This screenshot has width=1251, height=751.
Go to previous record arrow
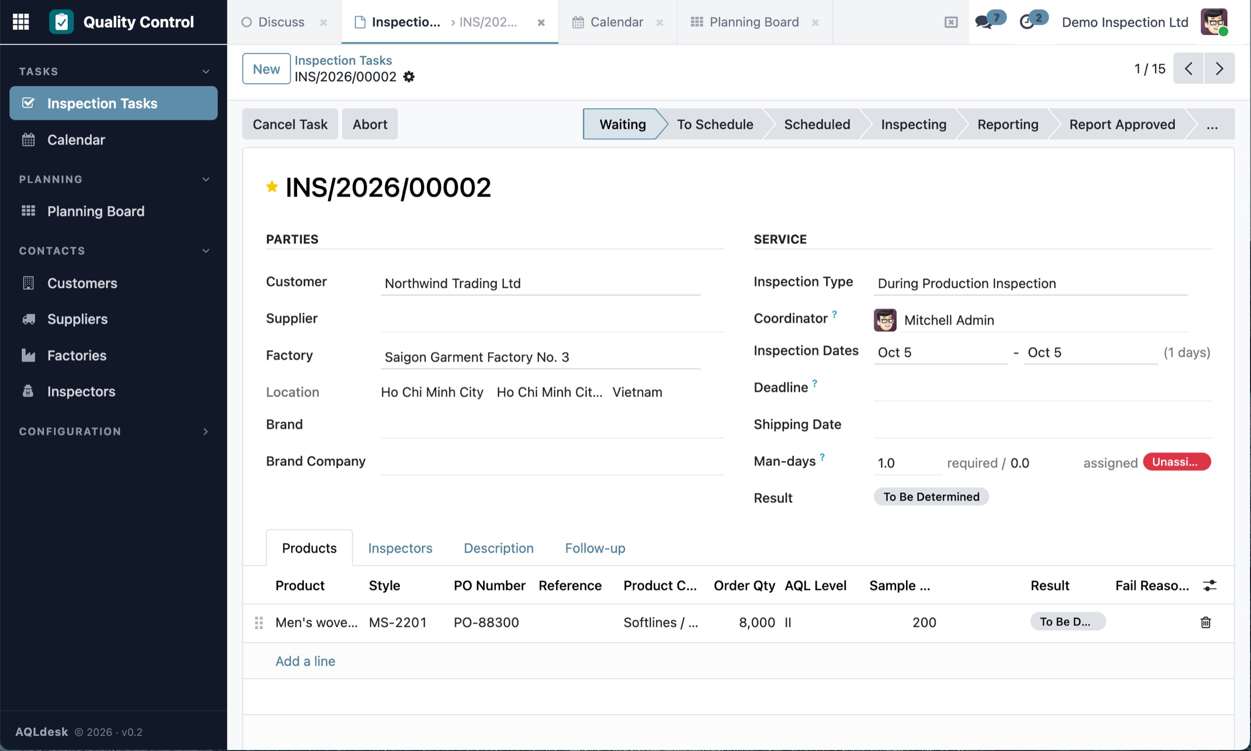[1188, 68]
